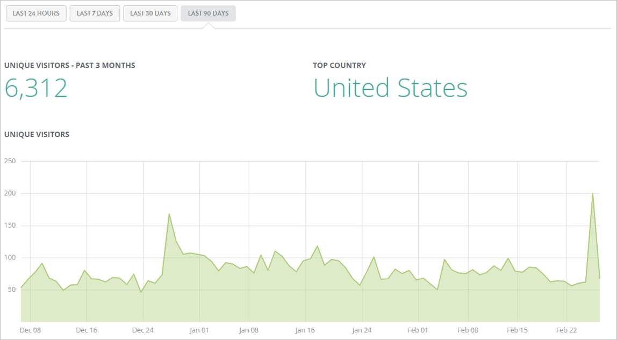This screenshot has height=340, width=617.
Task: Select the United States top country value
Action: [390, 88]
